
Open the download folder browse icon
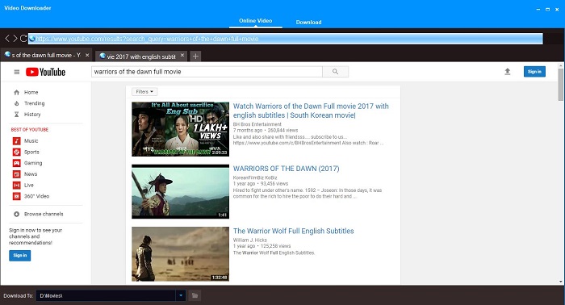pos(195,295)
